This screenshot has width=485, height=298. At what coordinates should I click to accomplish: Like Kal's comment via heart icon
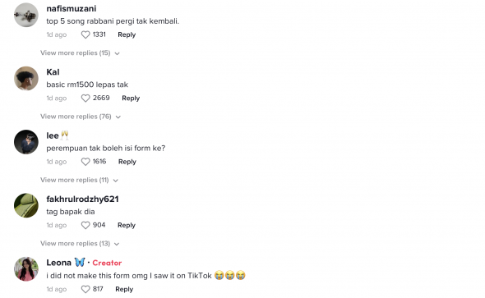(85, 99)
